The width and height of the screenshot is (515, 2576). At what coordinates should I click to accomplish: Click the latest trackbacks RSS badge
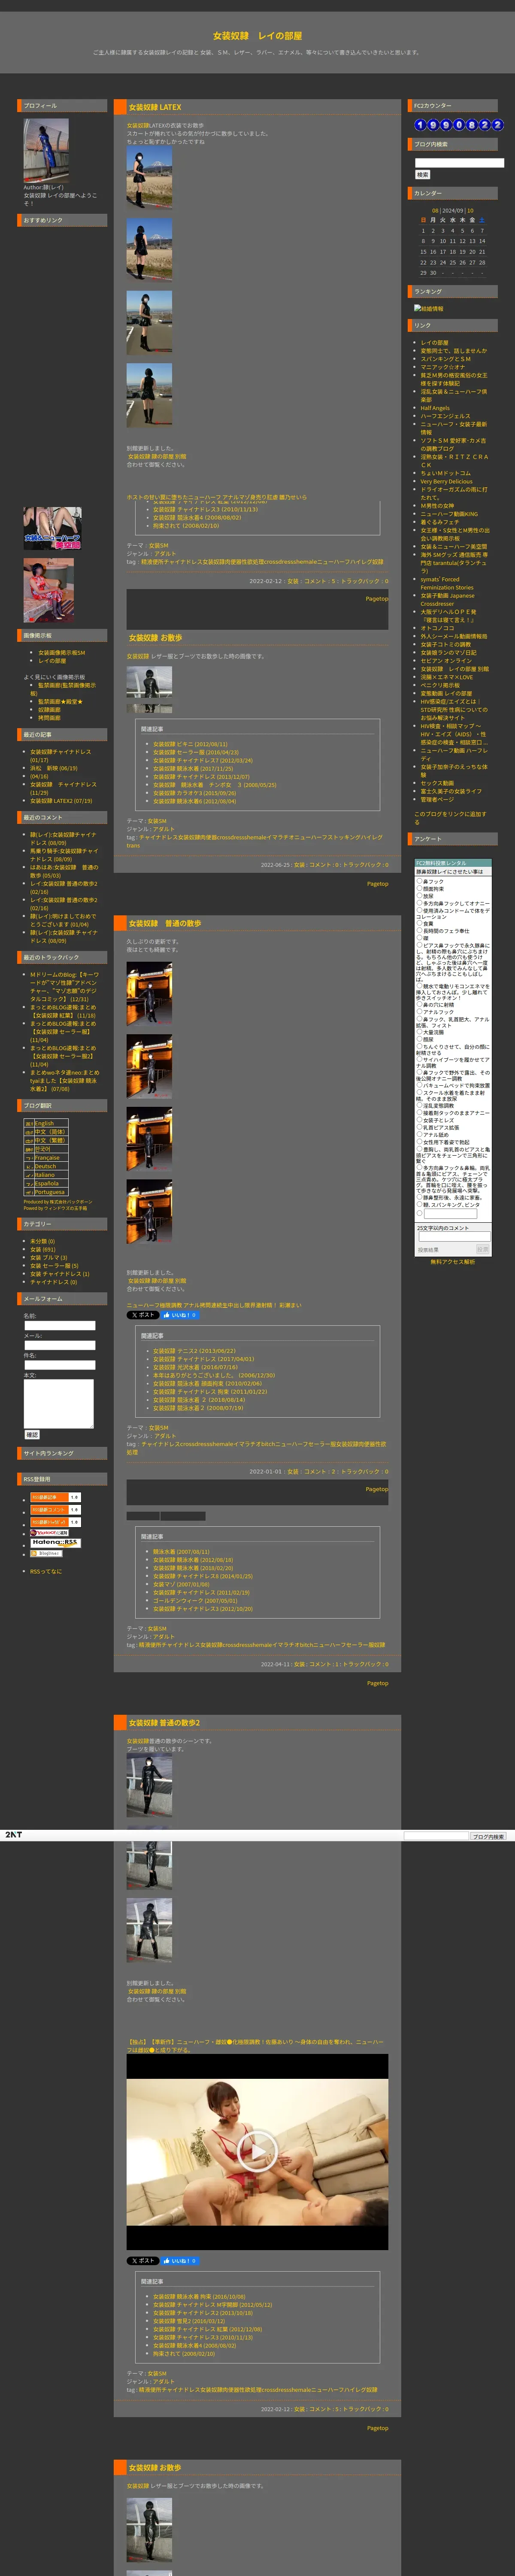pos(55,1522)
